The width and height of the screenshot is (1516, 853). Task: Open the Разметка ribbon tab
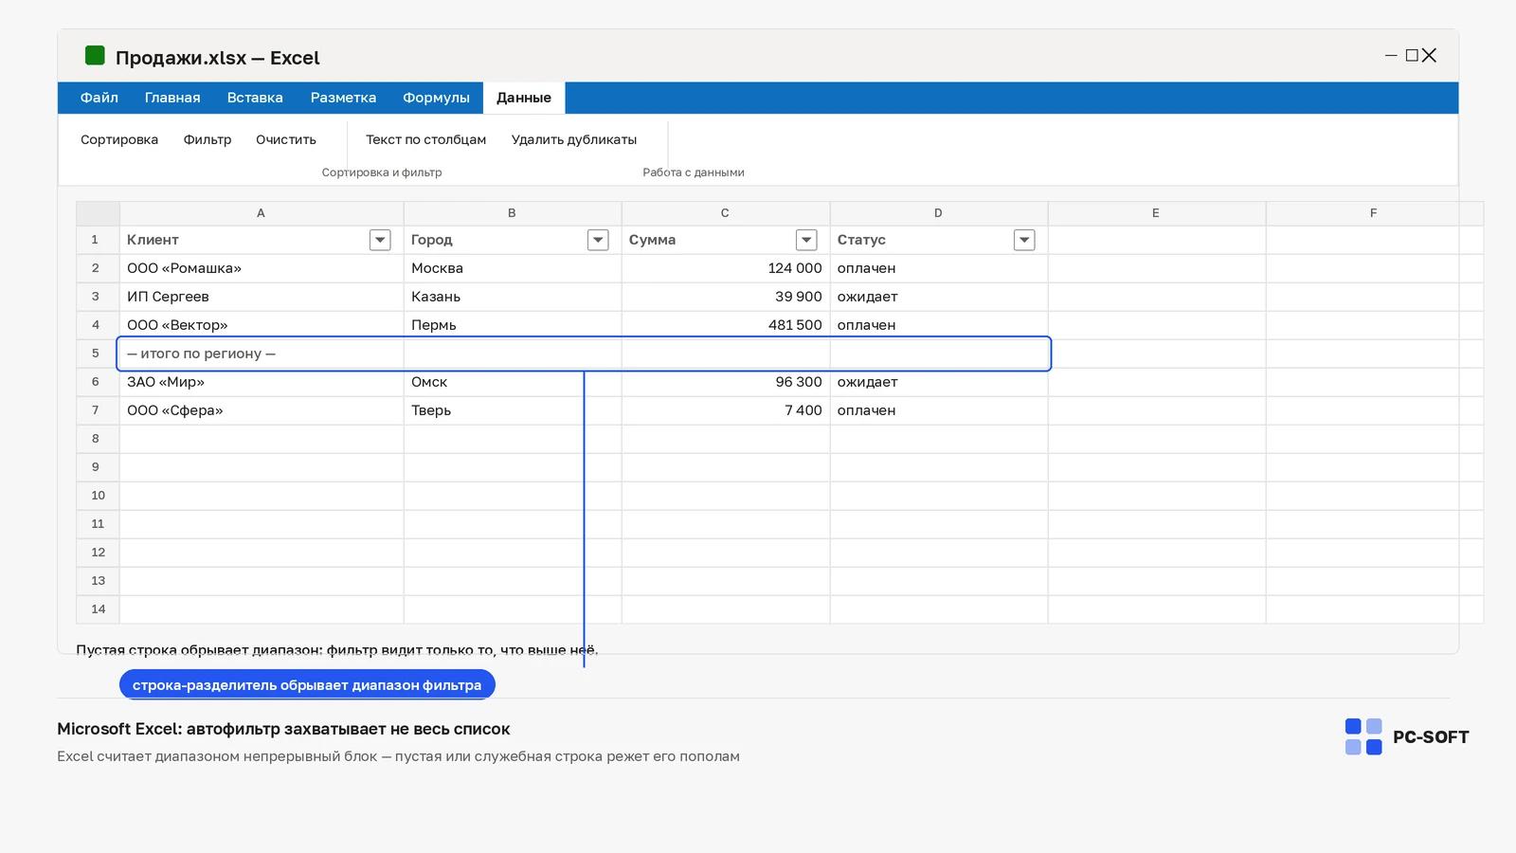343,98
